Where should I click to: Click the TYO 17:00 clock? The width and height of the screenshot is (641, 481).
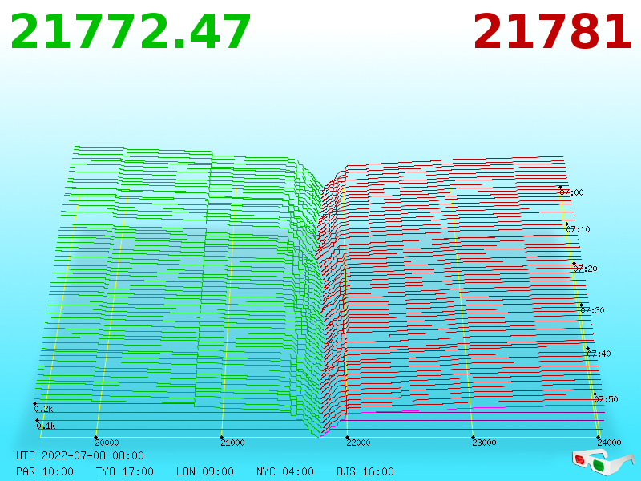(125, 471)
